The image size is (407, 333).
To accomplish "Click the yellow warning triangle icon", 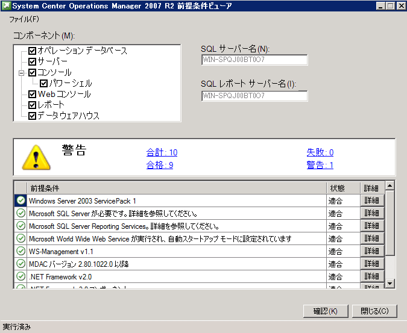I will click(x=36, y=158).
